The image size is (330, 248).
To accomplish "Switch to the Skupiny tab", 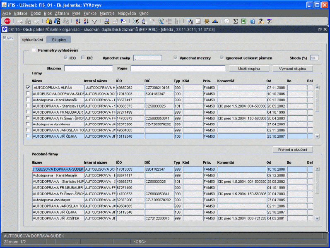I will pyautogui.click(x=59, y=40).
